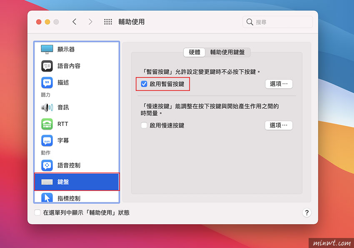
Task: Open 選項 button for Sticky Keys
Action: click(x=279, y=84)
